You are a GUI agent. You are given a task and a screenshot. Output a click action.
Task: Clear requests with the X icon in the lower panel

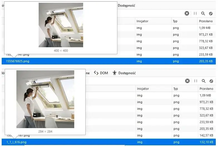click(187, 81)
